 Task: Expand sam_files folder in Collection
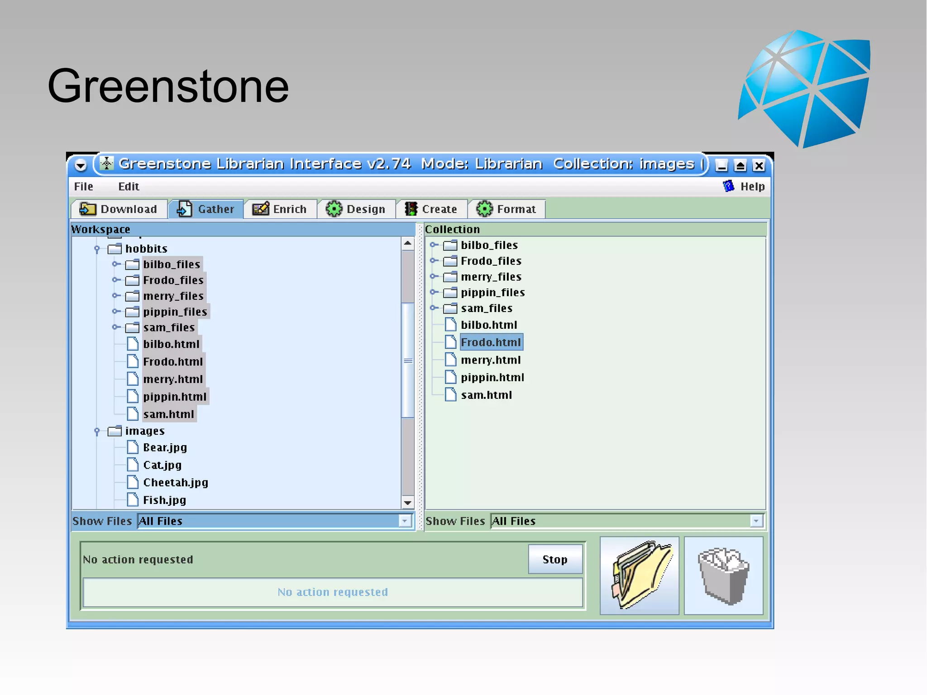[434, 308]
